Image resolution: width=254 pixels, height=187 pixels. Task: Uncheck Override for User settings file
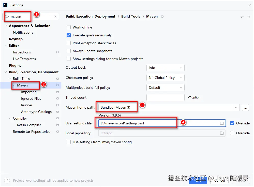[232, 123]
